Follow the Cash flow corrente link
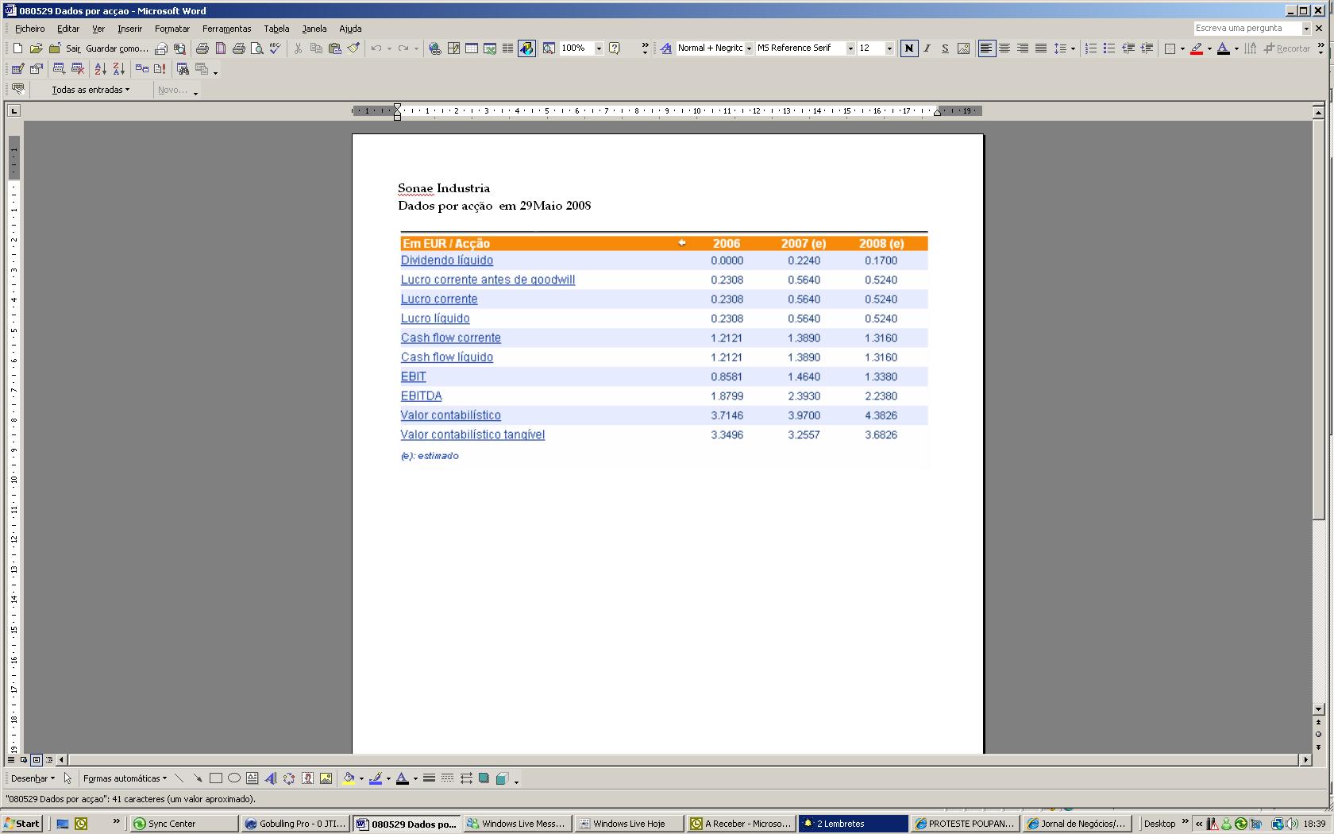Image resolution: width=1334 pixels, height=834 pixels. (450, 338)
